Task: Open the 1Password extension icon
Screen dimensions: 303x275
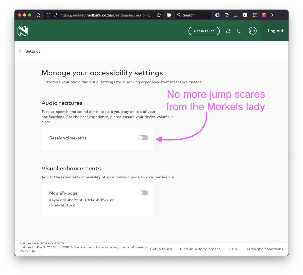Action: 217,15
